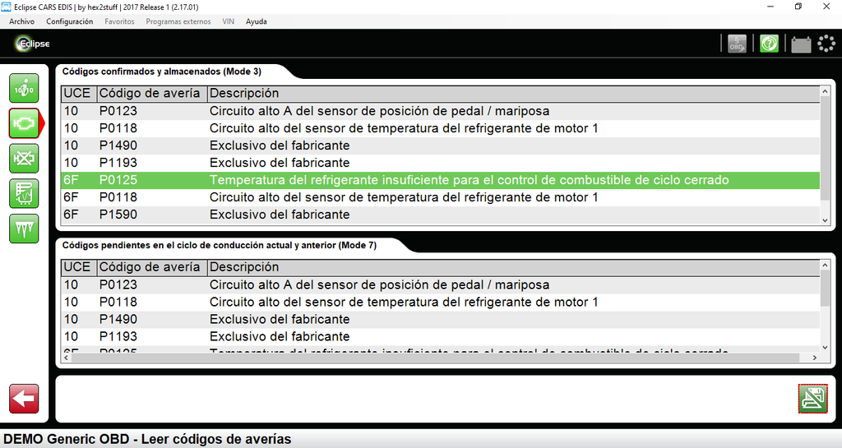Click the Código de avería header in Mode 7 table
The width and height of the screenshot is (842, 448).
click(x=149, y=267)
